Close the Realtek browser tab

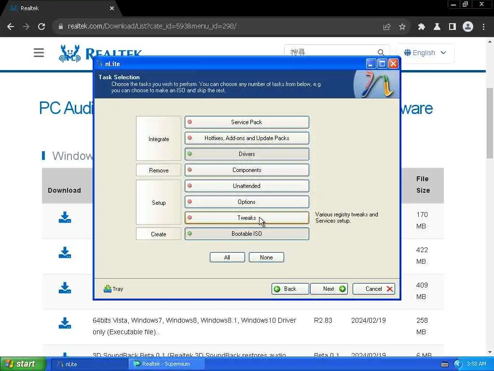coord(112,8)
